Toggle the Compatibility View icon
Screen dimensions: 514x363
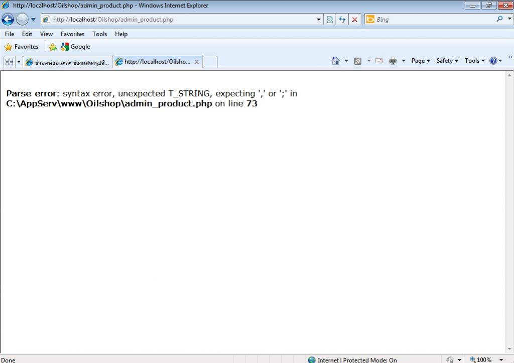[x=330, y=20]
